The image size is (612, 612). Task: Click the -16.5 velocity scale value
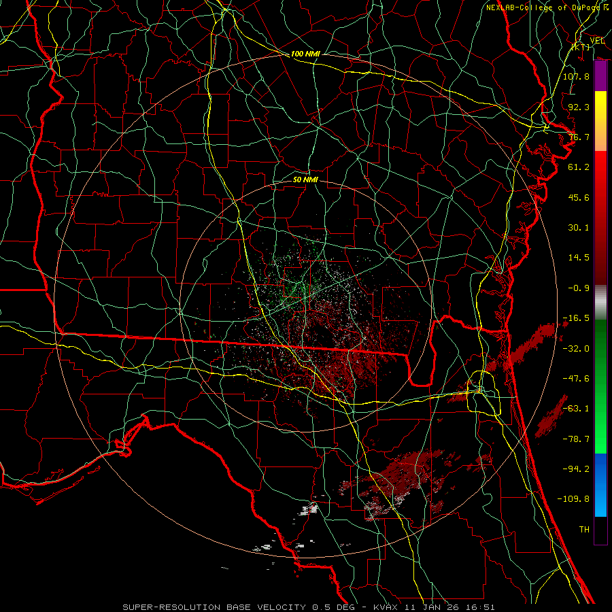click(x=576, y=318)
